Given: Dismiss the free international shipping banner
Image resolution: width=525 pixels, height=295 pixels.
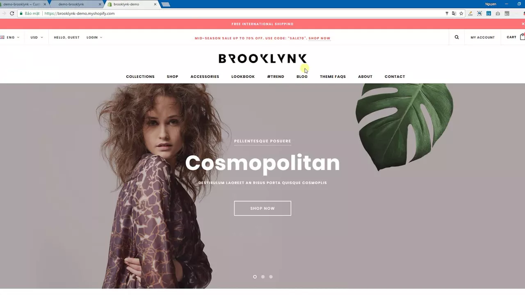Looking at the screenshot, I should [x=523, y=24].
